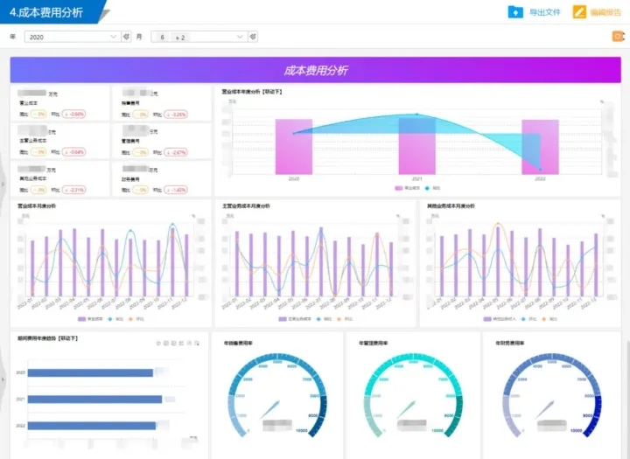
Task: Toggle the purple 营业成本 legend in annual chart
Action: click(x=407, y=188)
